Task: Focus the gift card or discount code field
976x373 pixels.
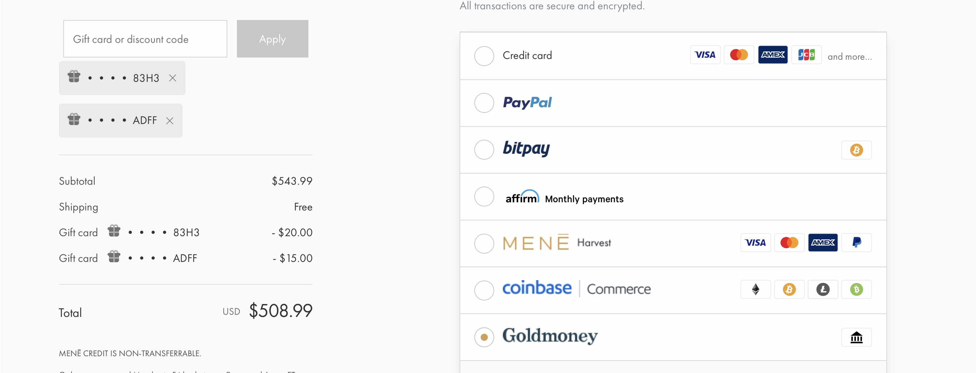Action: tap(145, 39)
